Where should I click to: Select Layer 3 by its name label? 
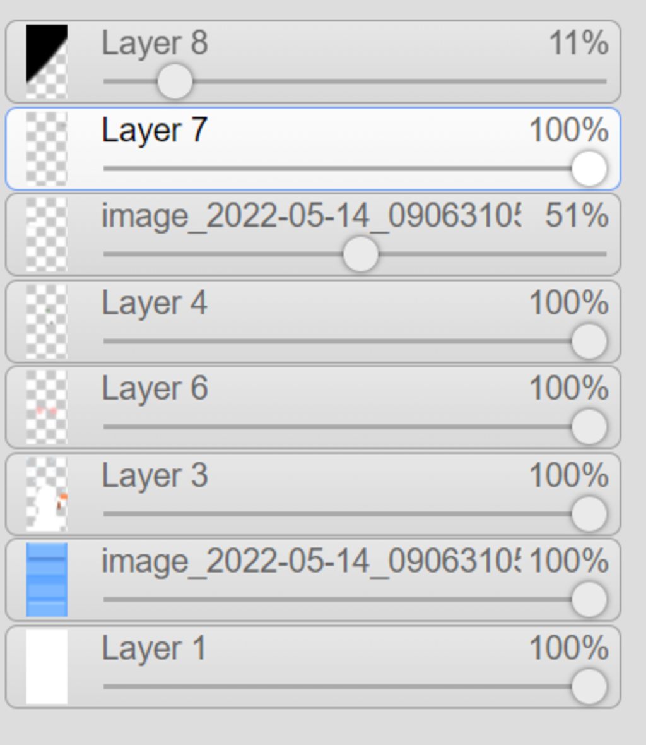click(x=155, y=475)
